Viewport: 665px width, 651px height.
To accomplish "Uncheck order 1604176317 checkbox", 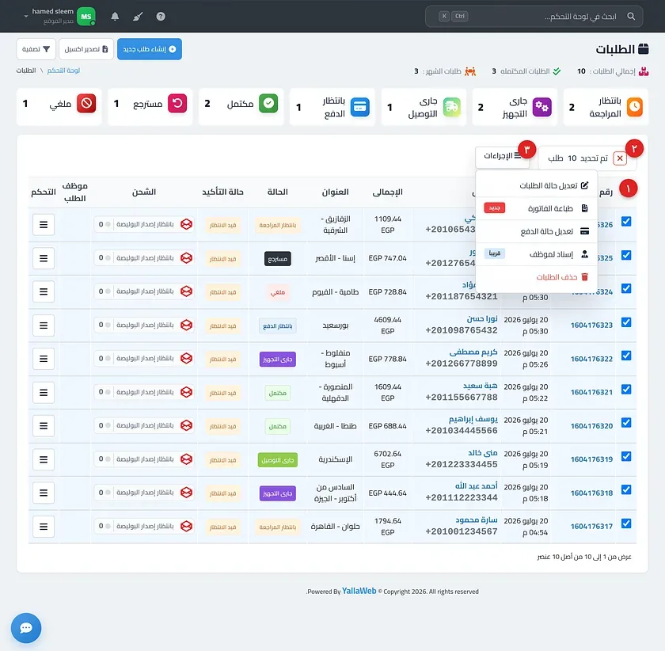I will pyautogui.click(x=626, y=523).
